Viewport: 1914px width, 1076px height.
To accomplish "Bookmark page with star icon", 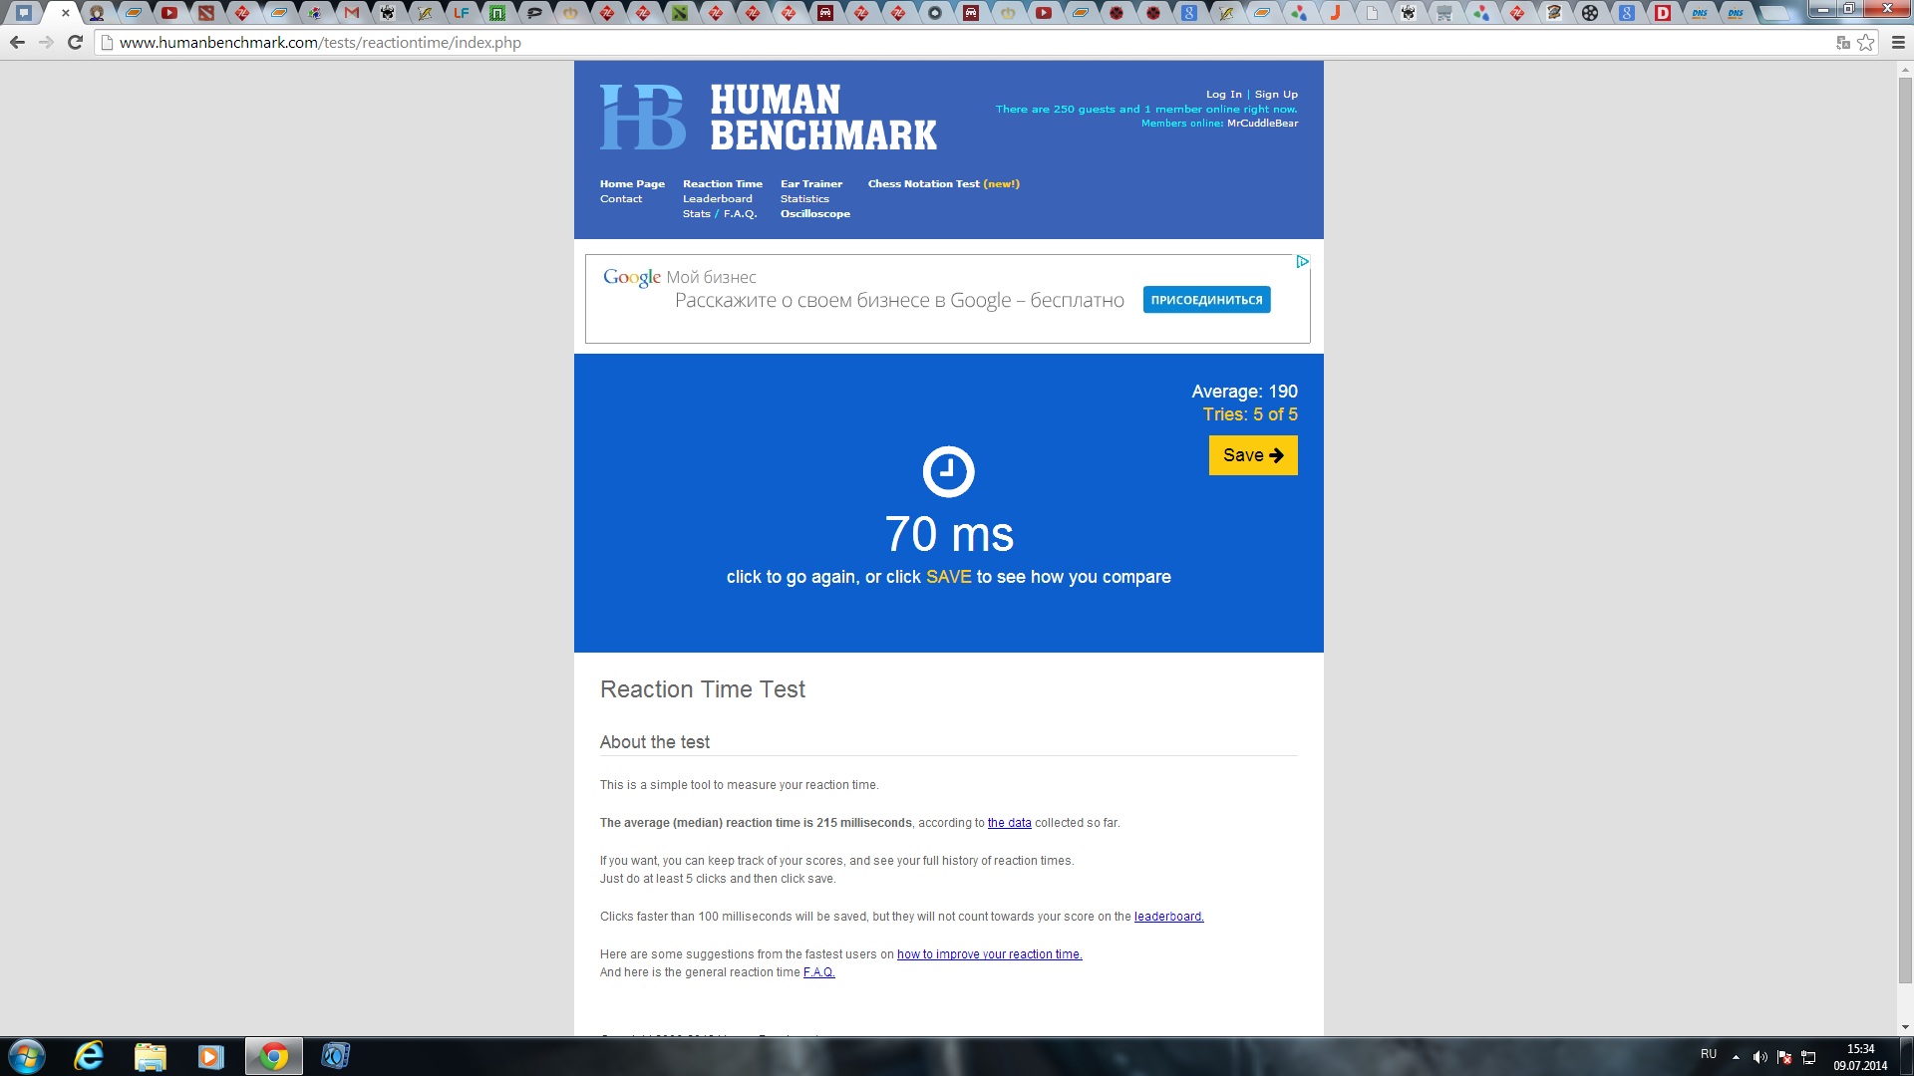I will click(x=1866, y=43).
